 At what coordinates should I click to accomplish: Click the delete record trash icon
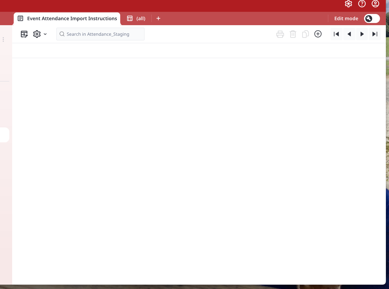[x=293, y=34]
